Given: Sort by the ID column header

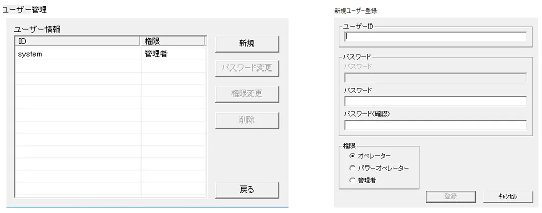Looking at the screenshot, I should tap(78, 41).
